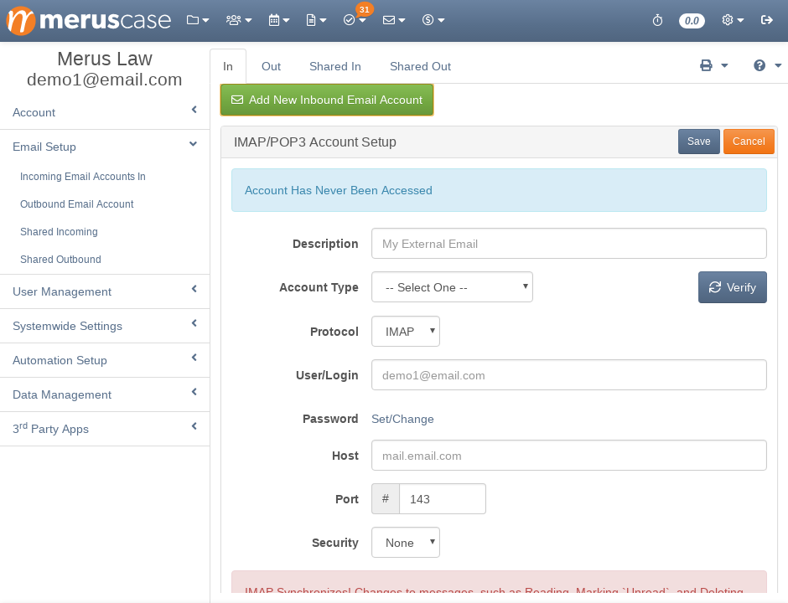
Task: Click Add New Inbound Email Account
Action: (327, 100)
